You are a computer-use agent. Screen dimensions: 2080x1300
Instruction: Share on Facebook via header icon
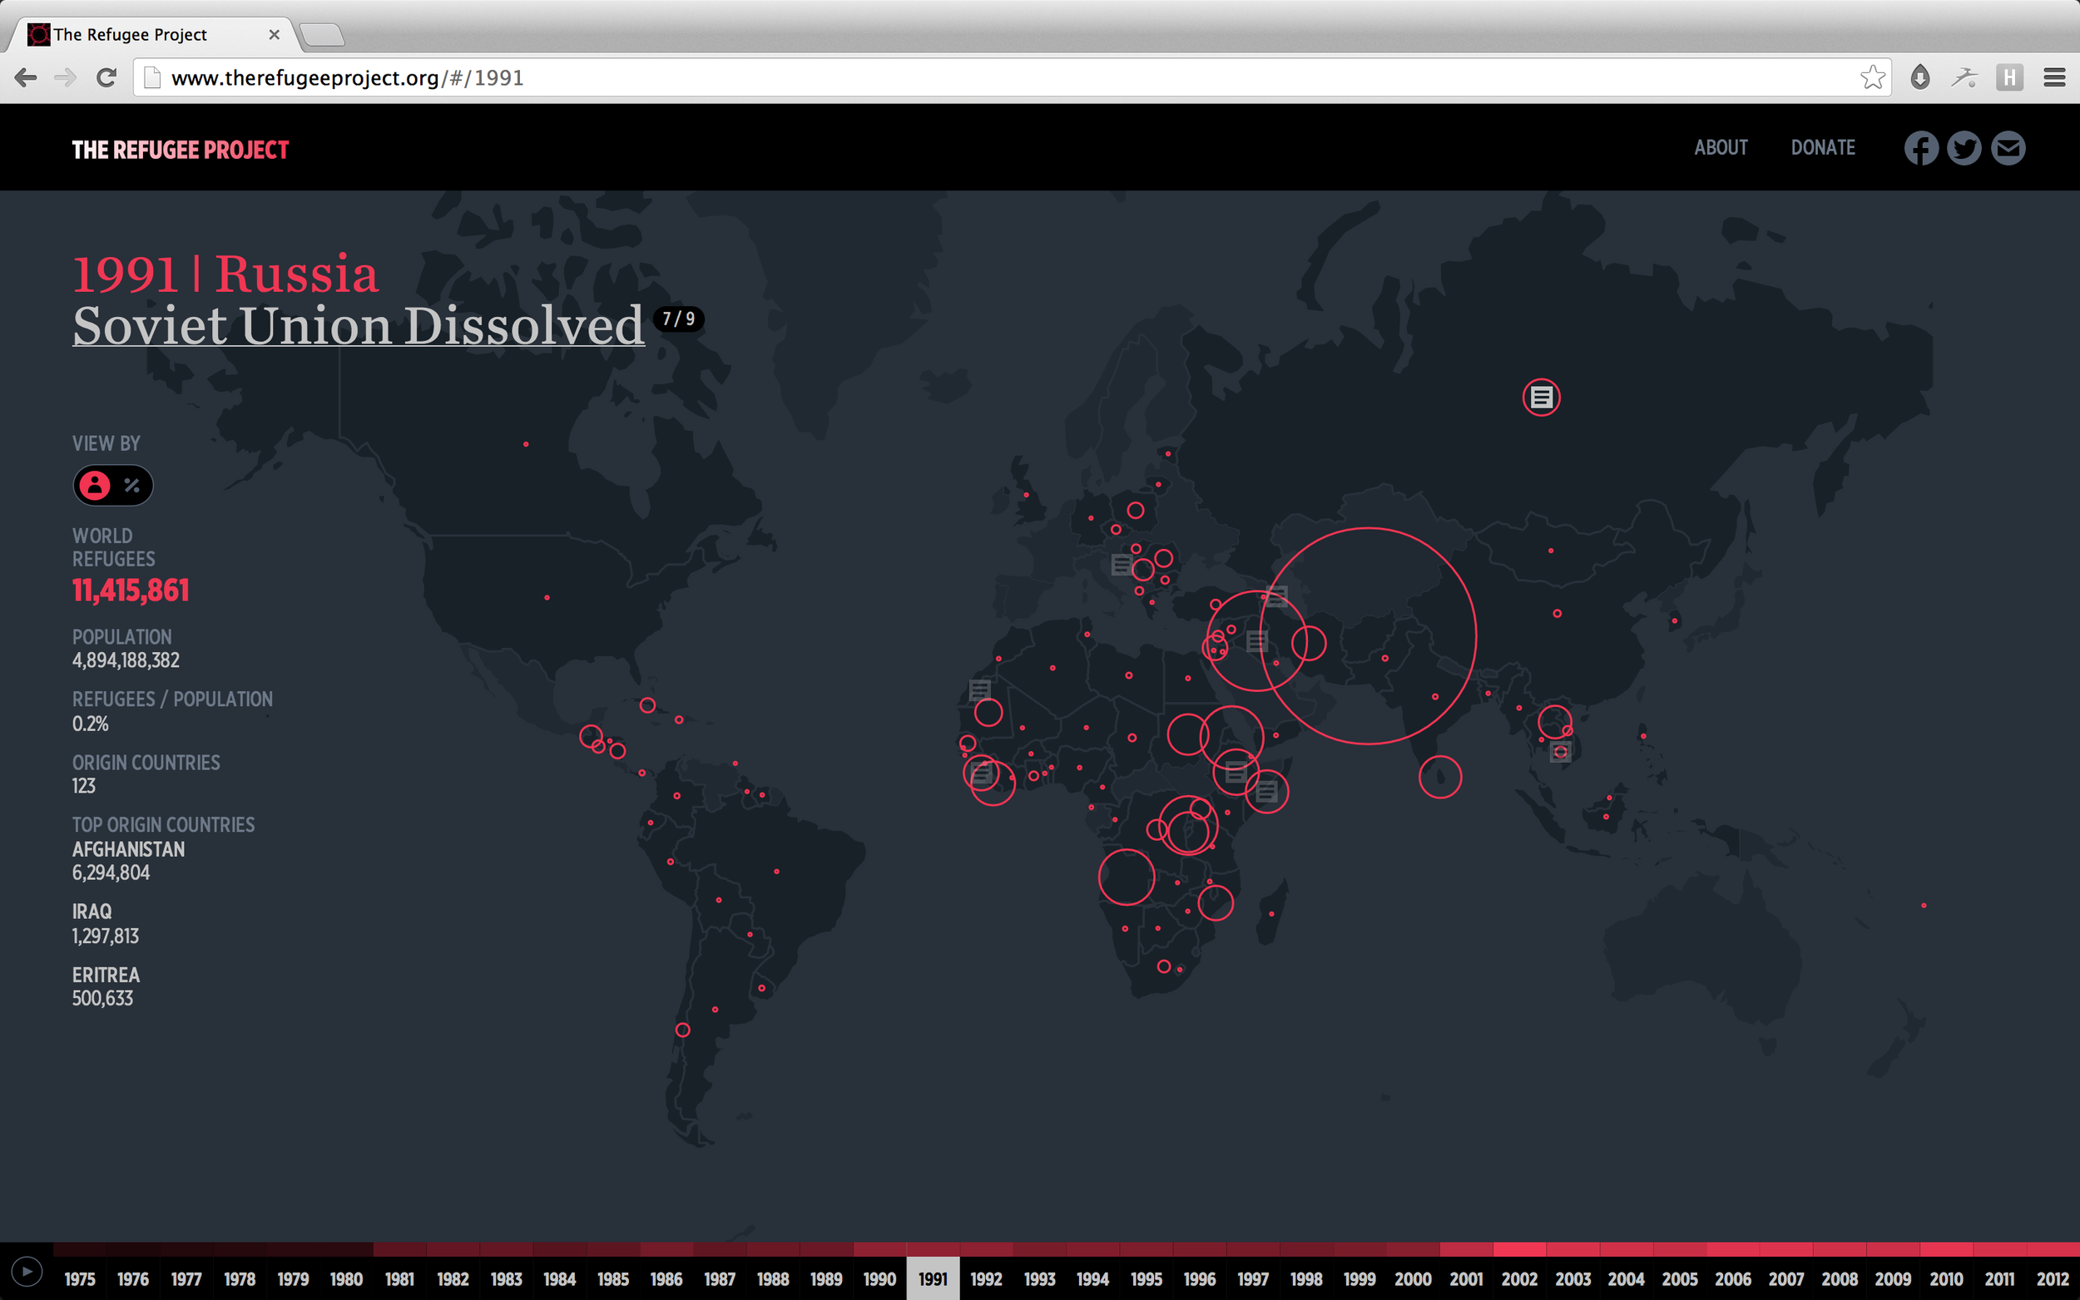pyautogui.click(x=1921, y=149)
